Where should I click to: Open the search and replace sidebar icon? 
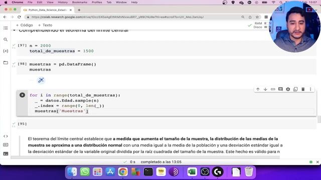pyautogui.click(x=6, y=39)
